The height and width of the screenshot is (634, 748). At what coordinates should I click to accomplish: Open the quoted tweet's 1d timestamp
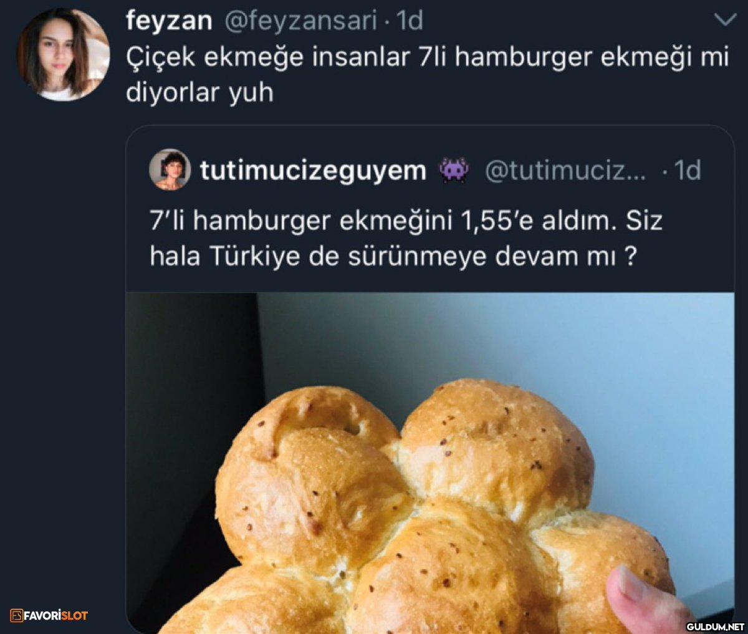click(687, 170)
